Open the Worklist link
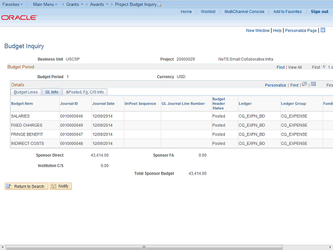 [x=208, y=11]
